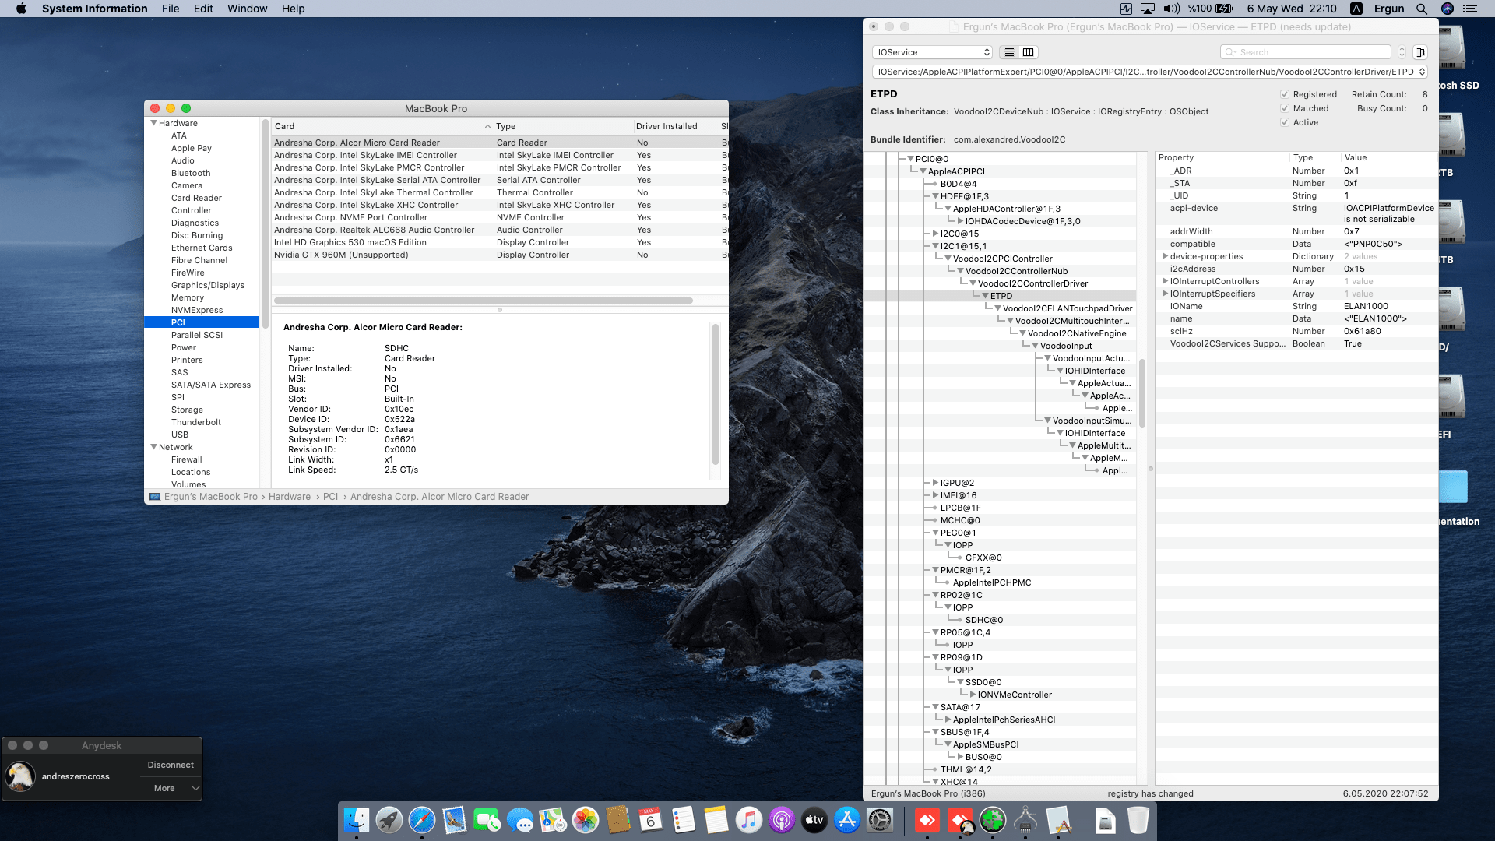The height and width of the screenshot is (841, 1495).
Task: Click the More button in Anydesk
Action: [164, 788]
